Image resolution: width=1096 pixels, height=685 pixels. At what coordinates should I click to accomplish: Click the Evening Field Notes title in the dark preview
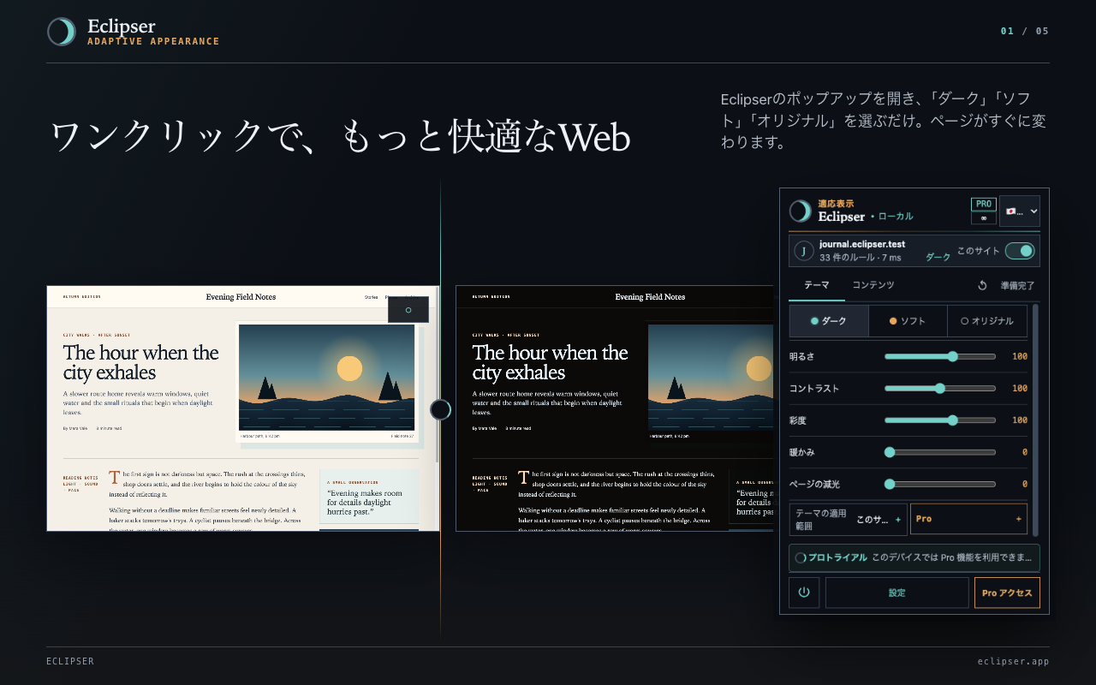[x=650, y=297]
